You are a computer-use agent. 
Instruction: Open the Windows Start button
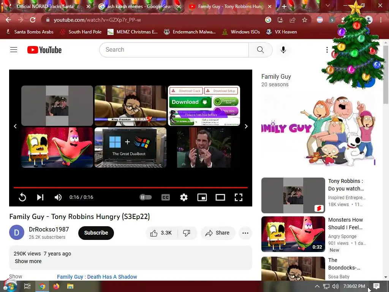10,286
